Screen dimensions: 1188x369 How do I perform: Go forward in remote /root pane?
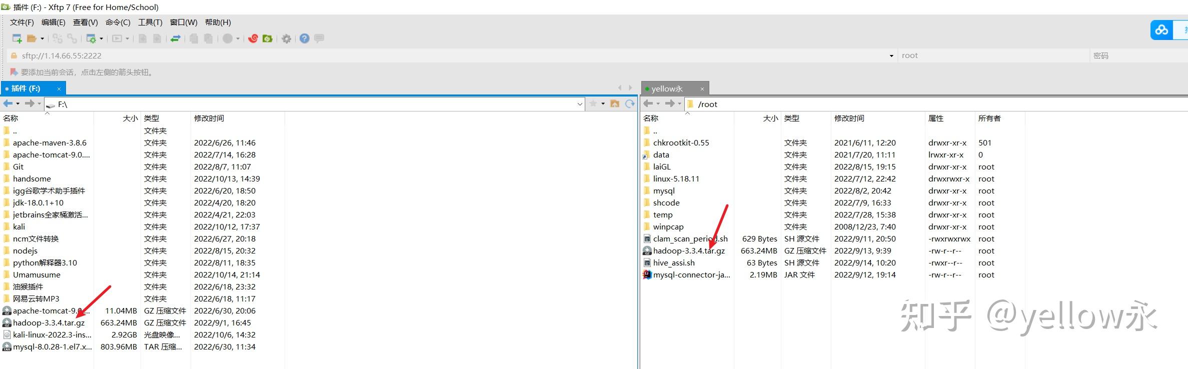click(x=670, y=103)
